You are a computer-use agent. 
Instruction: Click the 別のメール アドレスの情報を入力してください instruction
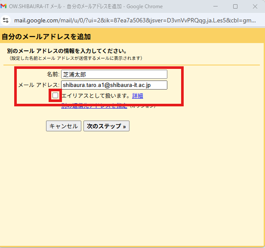tap(67, 51)
